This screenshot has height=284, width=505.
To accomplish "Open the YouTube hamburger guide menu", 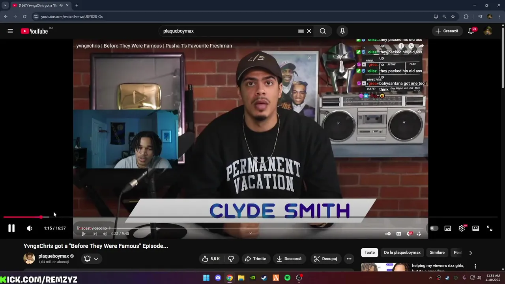I will (x=10, y=31).
